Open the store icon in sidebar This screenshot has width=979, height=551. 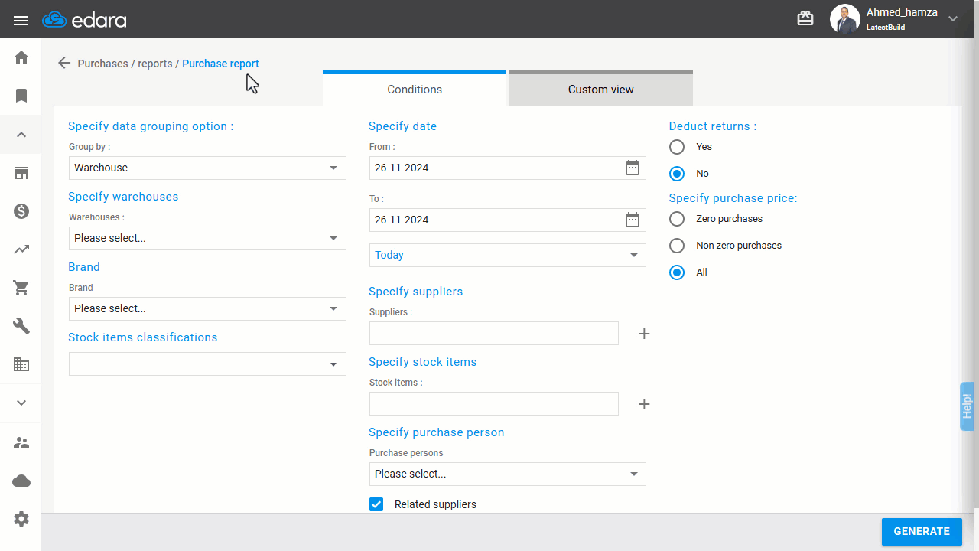[x=21, y=173]
